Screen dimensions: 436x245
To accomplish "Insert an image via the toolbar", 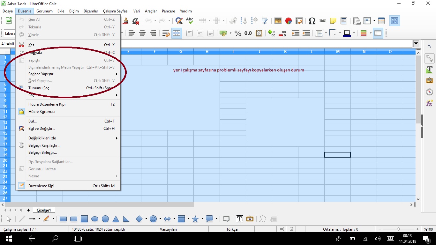I will (278, 21).
